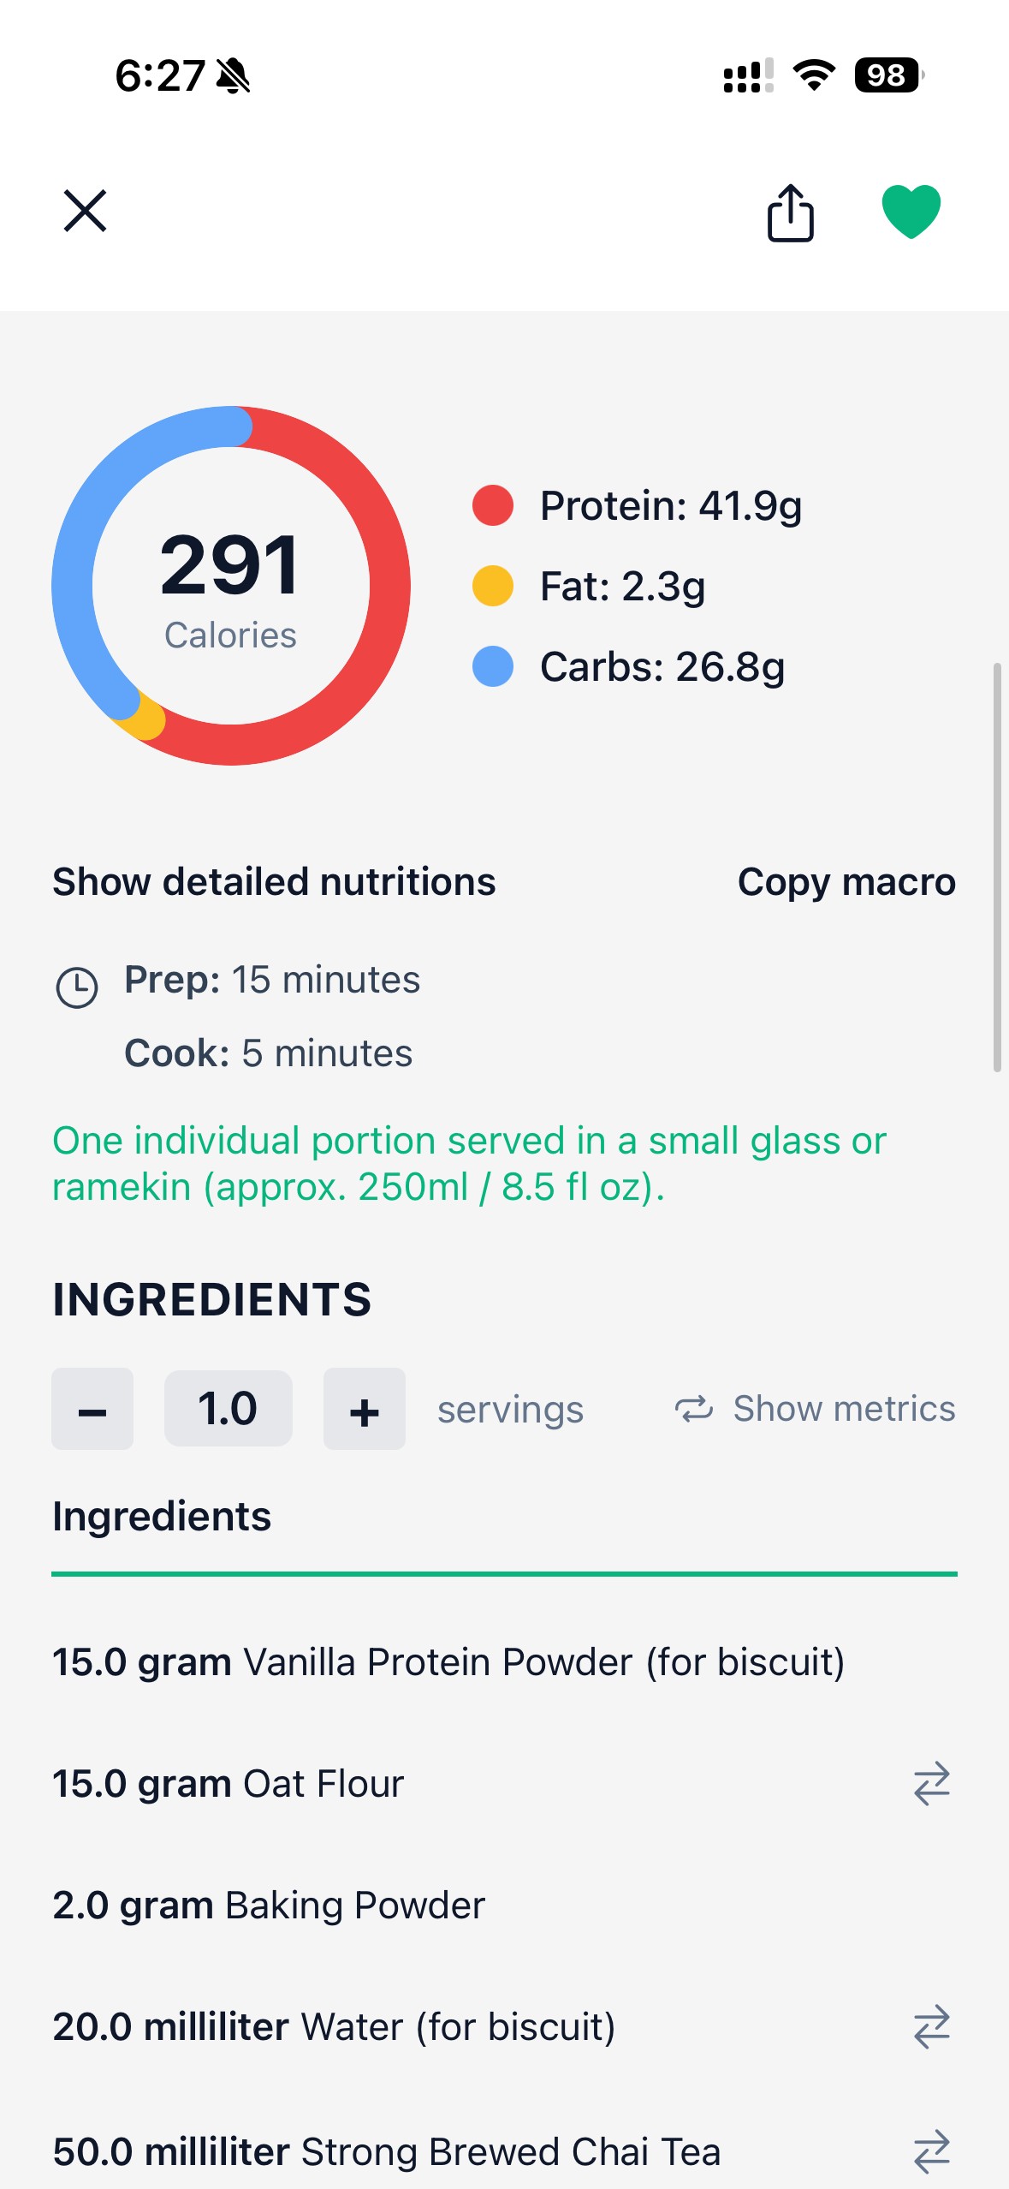Tap the clock icon beside Prep time
The height and width of the screenshot is (2189, 1009).
point(77,987)
